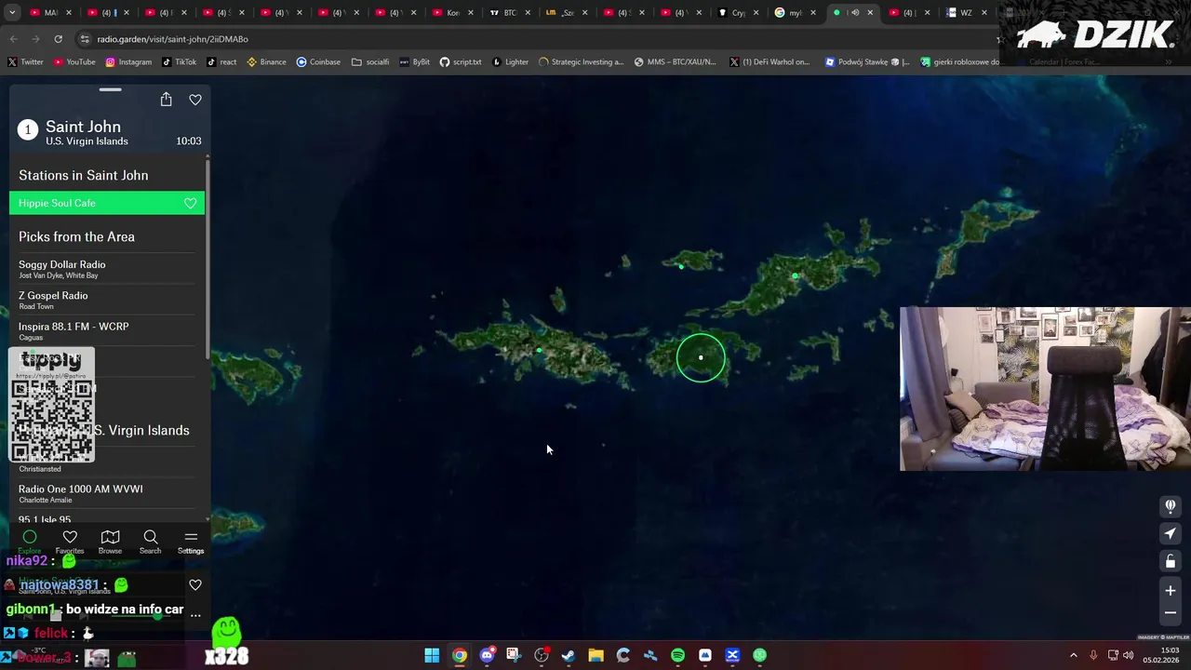Open the Favorites tab
The width and height of the screenshot is (1191, 670).
[70, 542]
